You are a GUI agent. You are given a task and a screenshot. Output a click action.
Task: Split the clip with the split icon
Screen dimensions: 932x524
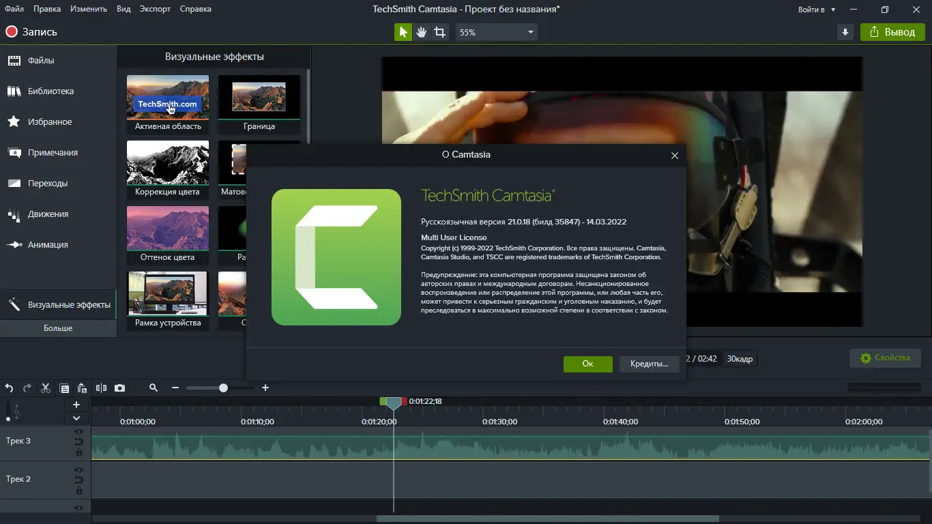[100, 388]
